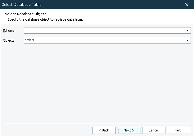Expand the Object dropdown list arrow
Image resolution: width=194 pixels, height=137 pixels.
tap(187, 40)
